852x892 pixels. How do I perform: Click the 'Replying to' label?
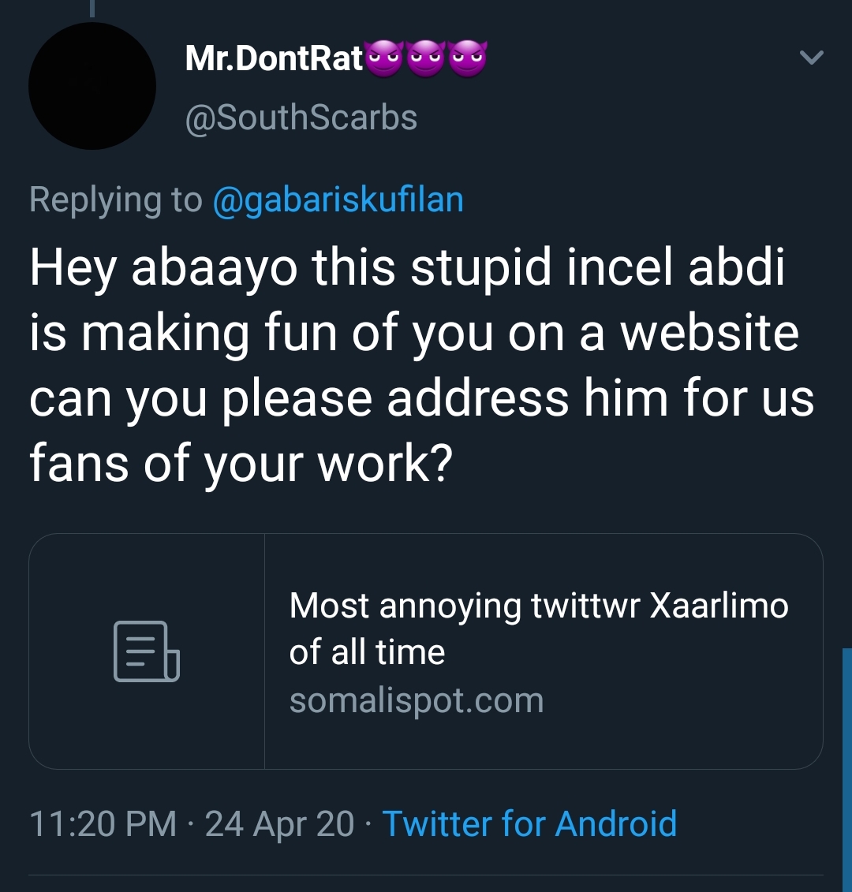(x=115, y=200)
